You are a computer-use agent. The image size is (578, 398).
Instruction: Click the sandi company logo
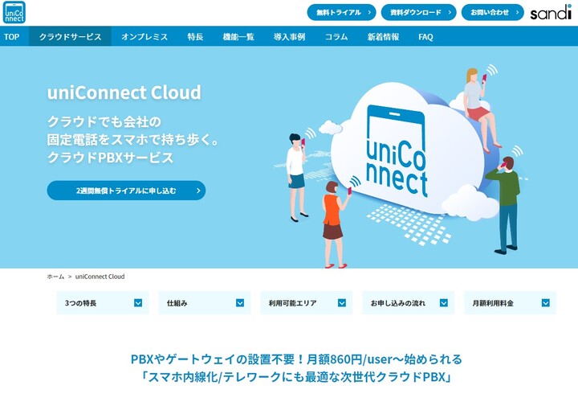pos(551,12)
